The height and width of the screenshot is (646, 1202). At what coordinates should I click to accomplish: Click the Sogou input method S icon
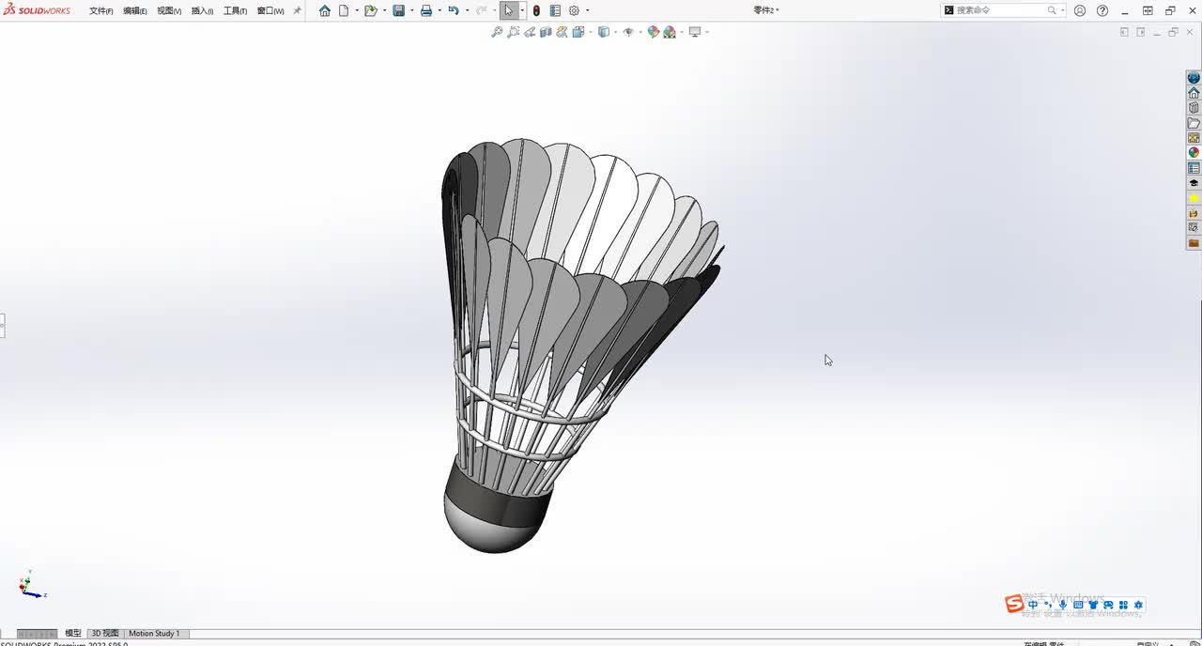1014,604
